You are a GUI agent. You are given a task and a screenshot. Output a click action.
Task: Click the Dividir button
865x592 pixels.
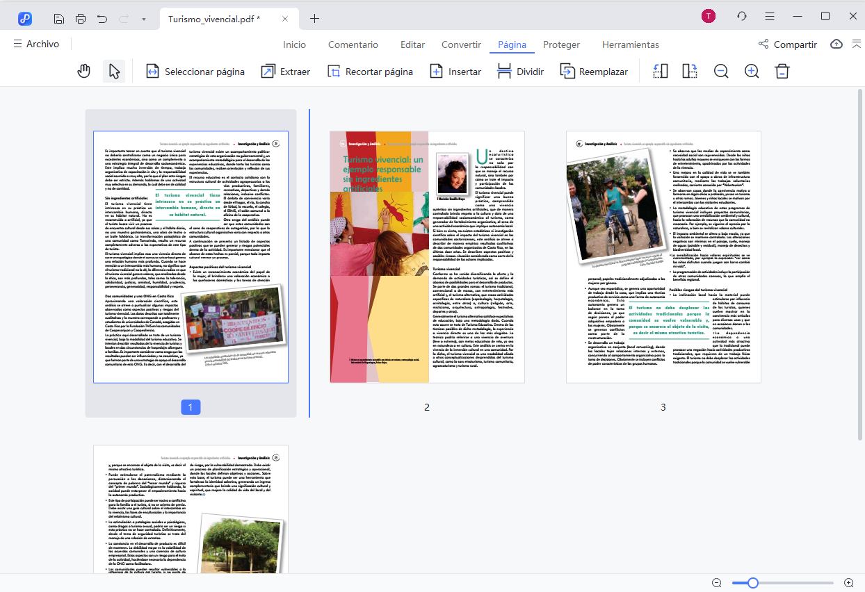click(x=520, y=72)
